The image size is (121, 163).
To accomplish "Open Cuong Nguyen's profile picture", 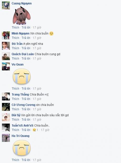I will 6,6.
